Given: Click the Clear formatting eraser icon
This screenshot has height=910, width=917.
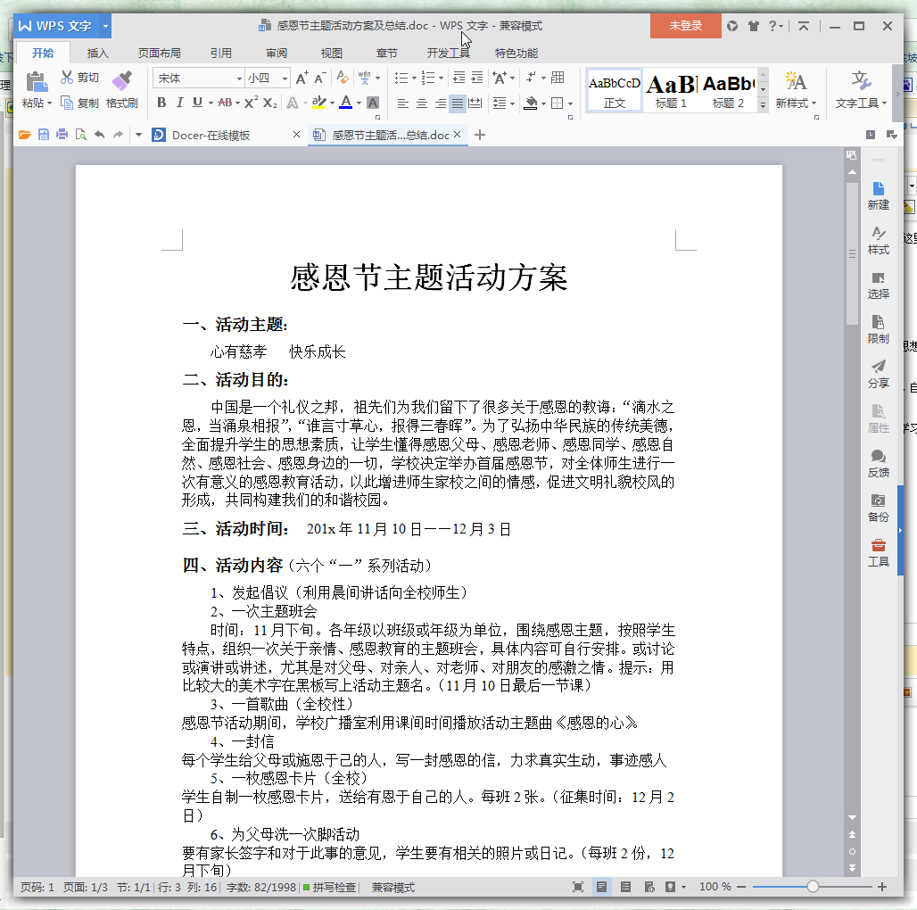Looking at the screenshot, I should coord(343,78).
